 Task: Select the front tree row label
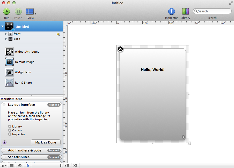point(17,34)
